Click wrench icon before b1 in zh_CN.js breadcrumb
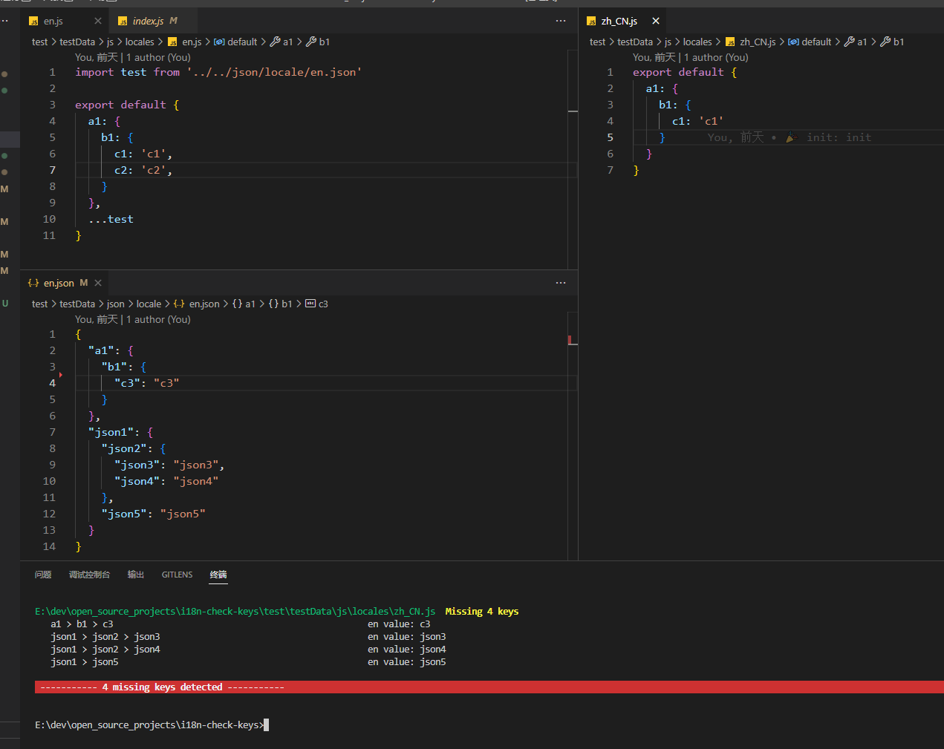This screenshot has width=944, height=749. (x=885, y=42)
